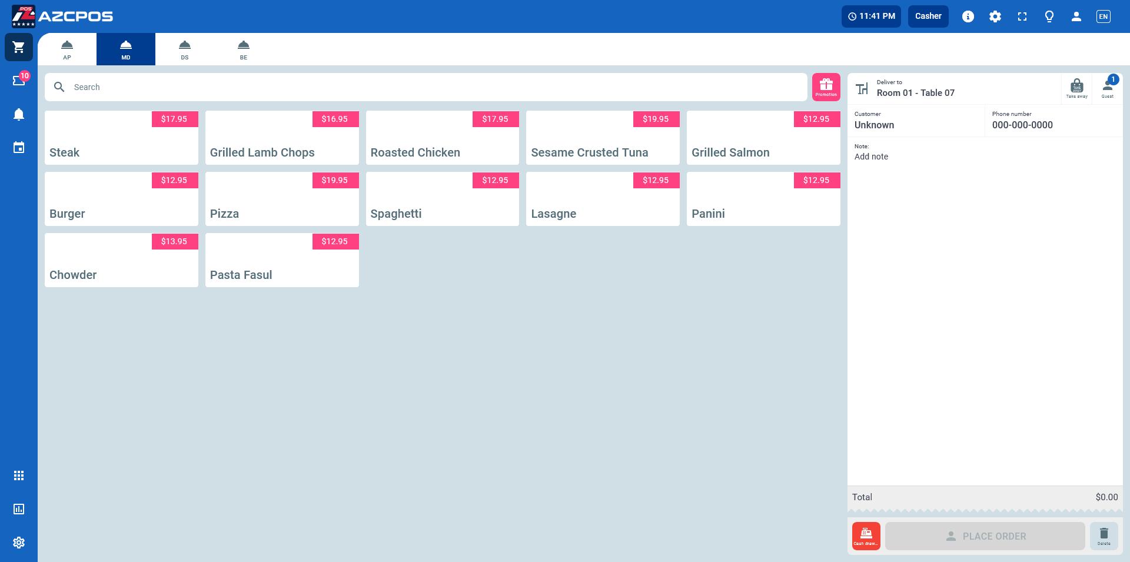Open the shopping cart sidebar icon
The height and width of the screenshot is (562, 1130).
coord(19,47)
